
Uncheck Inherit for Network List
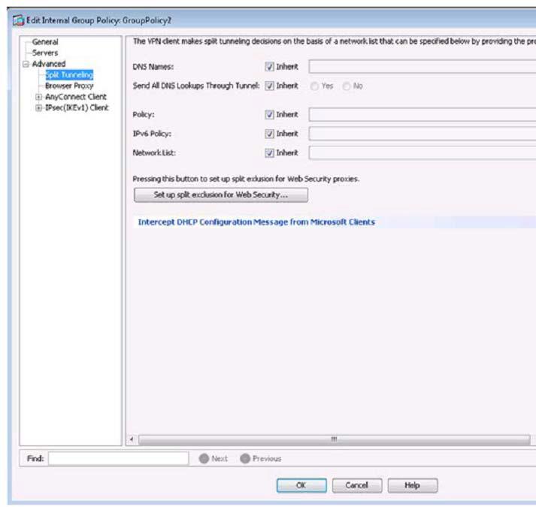[x=270, y=152]
